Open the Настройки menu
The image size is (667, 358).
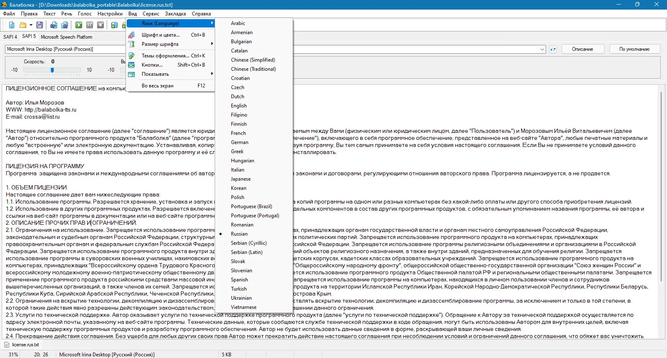110,14
